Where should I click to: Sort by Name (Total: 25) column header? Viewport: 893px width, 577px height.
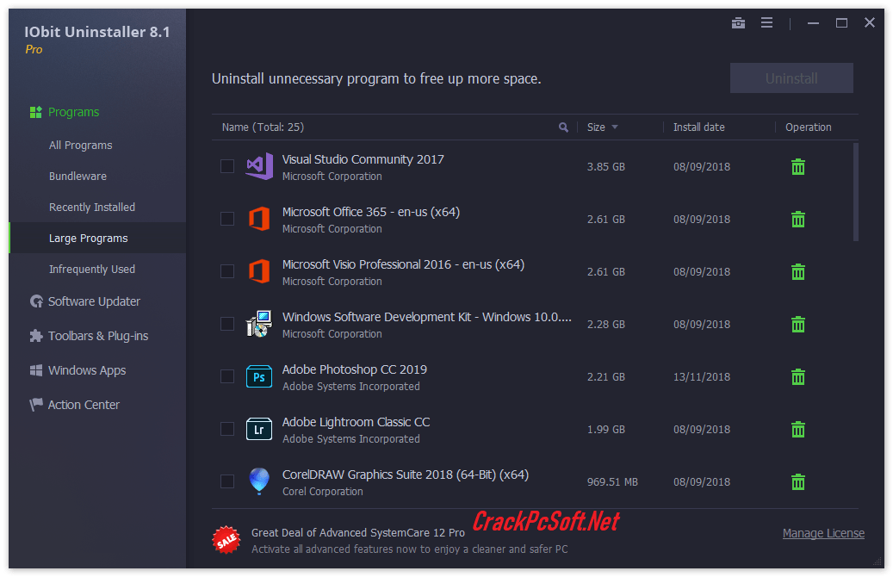tap(263, 127)
